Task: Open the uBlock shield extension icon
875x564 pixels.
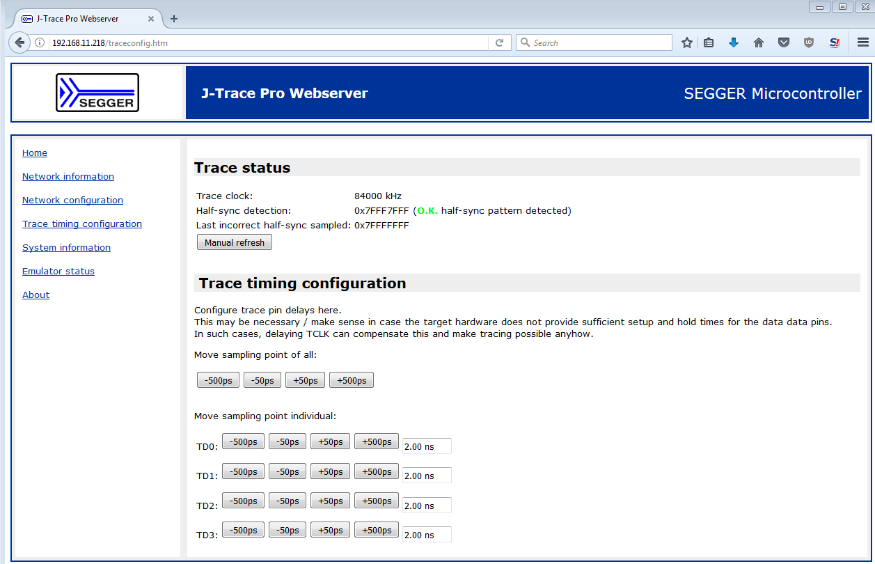Action: pos(809,42)
